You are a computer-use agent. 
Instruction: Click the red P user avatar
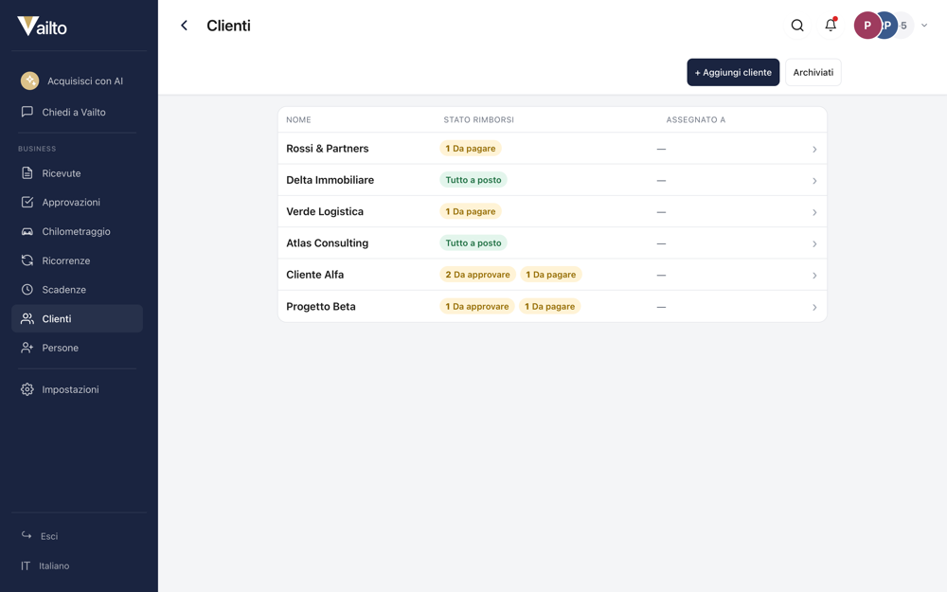(867, 26)
